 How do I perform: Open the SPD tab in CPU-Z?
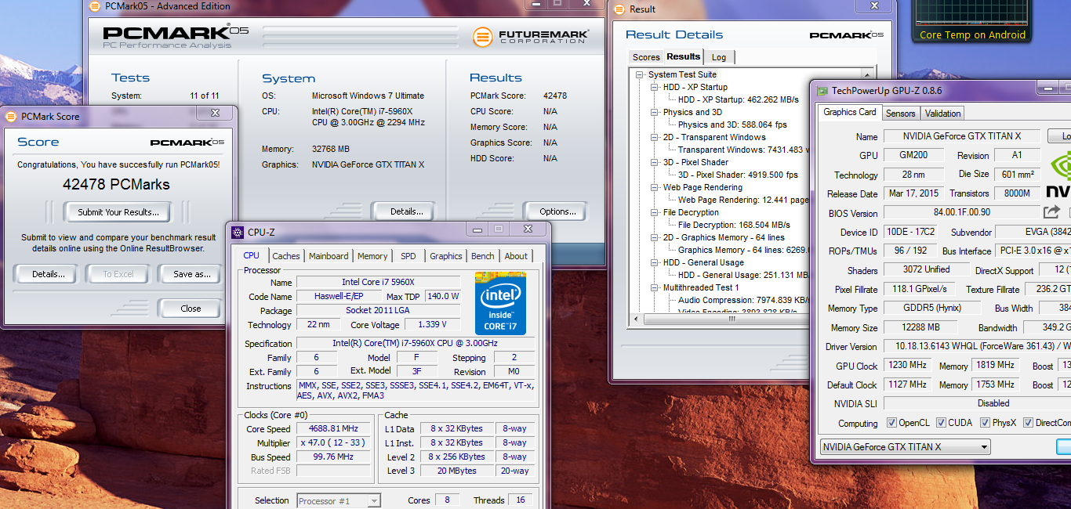408,256
